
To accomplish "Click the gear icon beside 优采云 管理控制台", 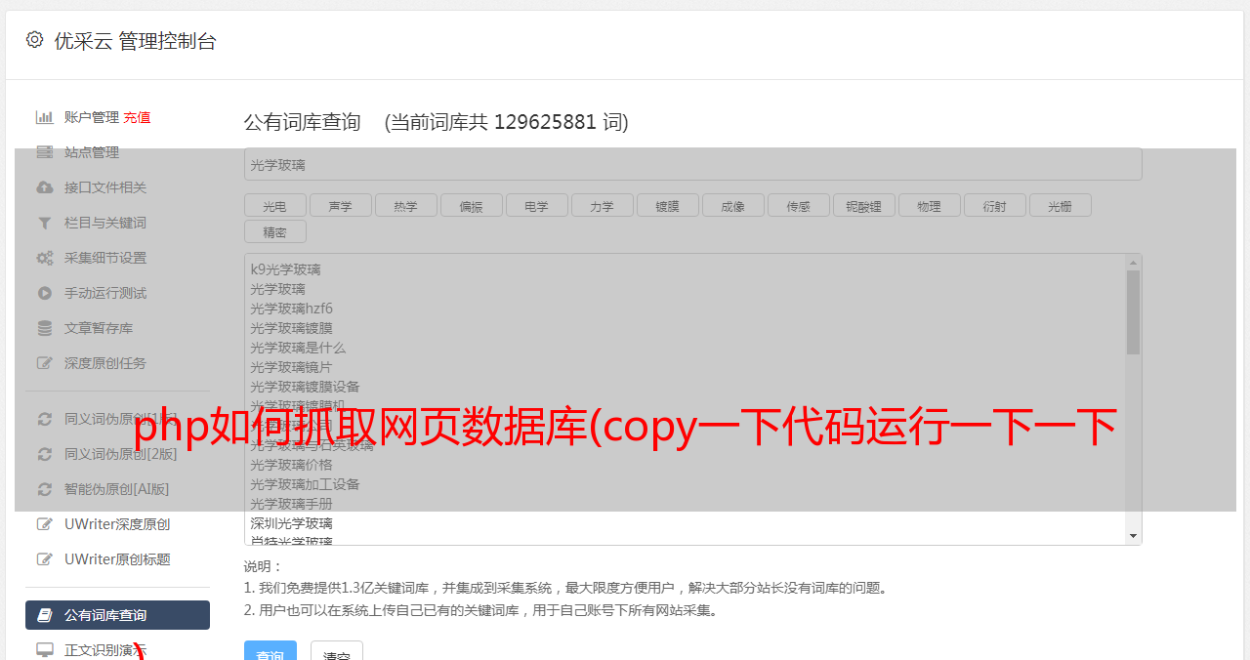I will (x=35, y=40).
